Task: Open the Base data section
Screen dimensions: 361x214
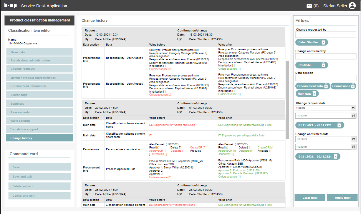Action: click(39, 52)
